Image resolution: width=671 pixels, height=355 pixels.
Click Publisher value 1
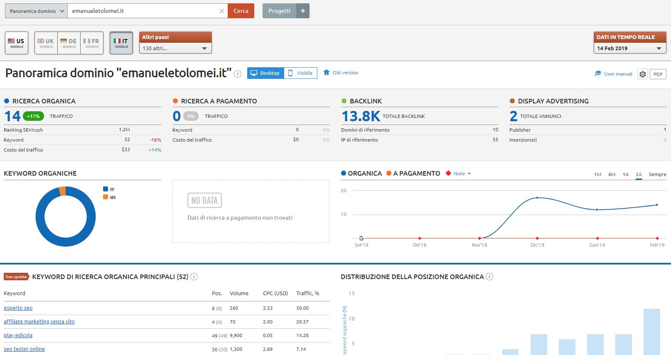point(665,130)
